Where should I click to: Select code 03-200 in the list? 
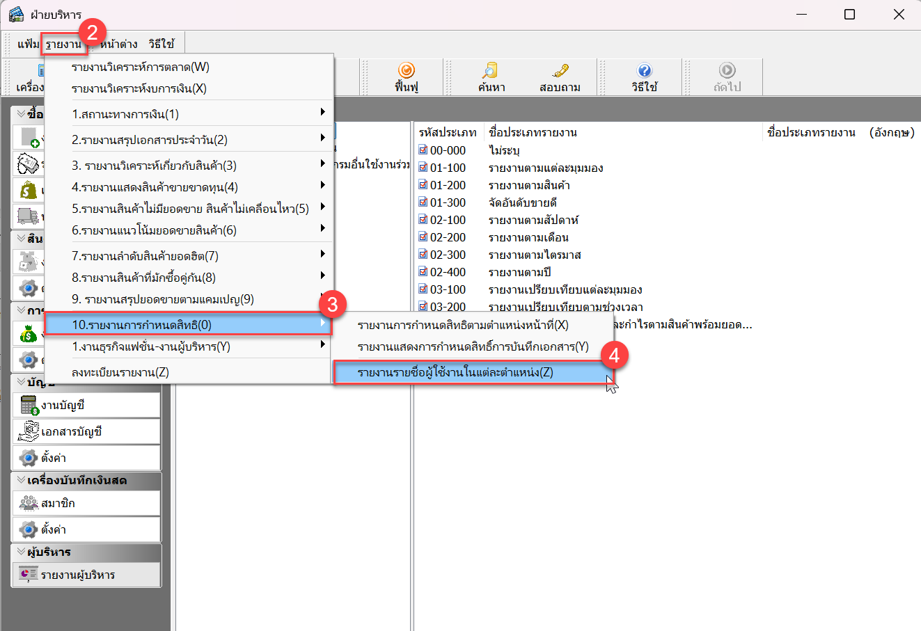[448, 307]
